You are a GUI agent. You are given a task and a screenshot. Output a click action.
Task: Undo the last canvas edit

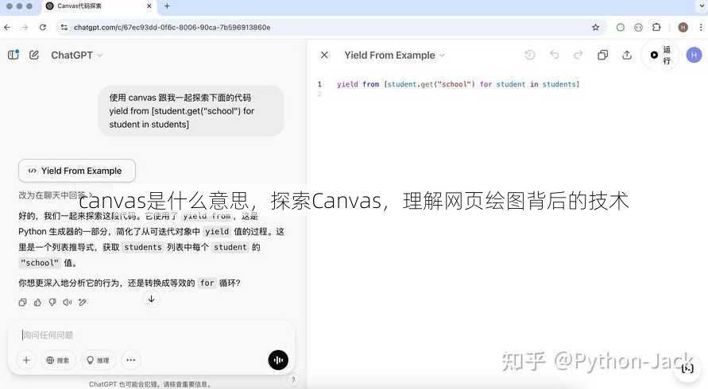[x=554, y=55]
